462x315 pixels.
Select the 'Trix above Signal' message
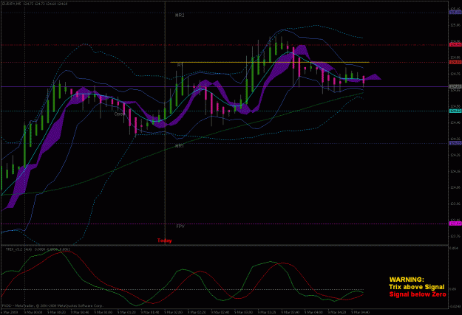[x=416, y=287]
